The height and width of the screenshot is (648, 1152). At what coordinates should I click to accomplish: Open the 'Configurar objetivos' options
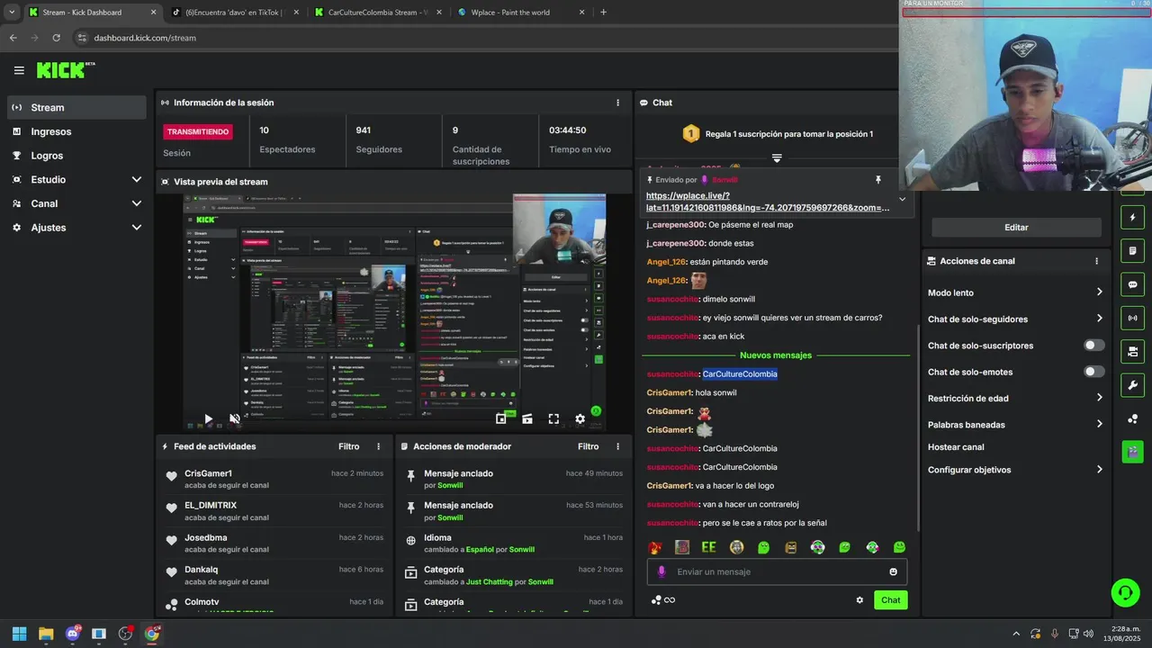coord(1015,470)
